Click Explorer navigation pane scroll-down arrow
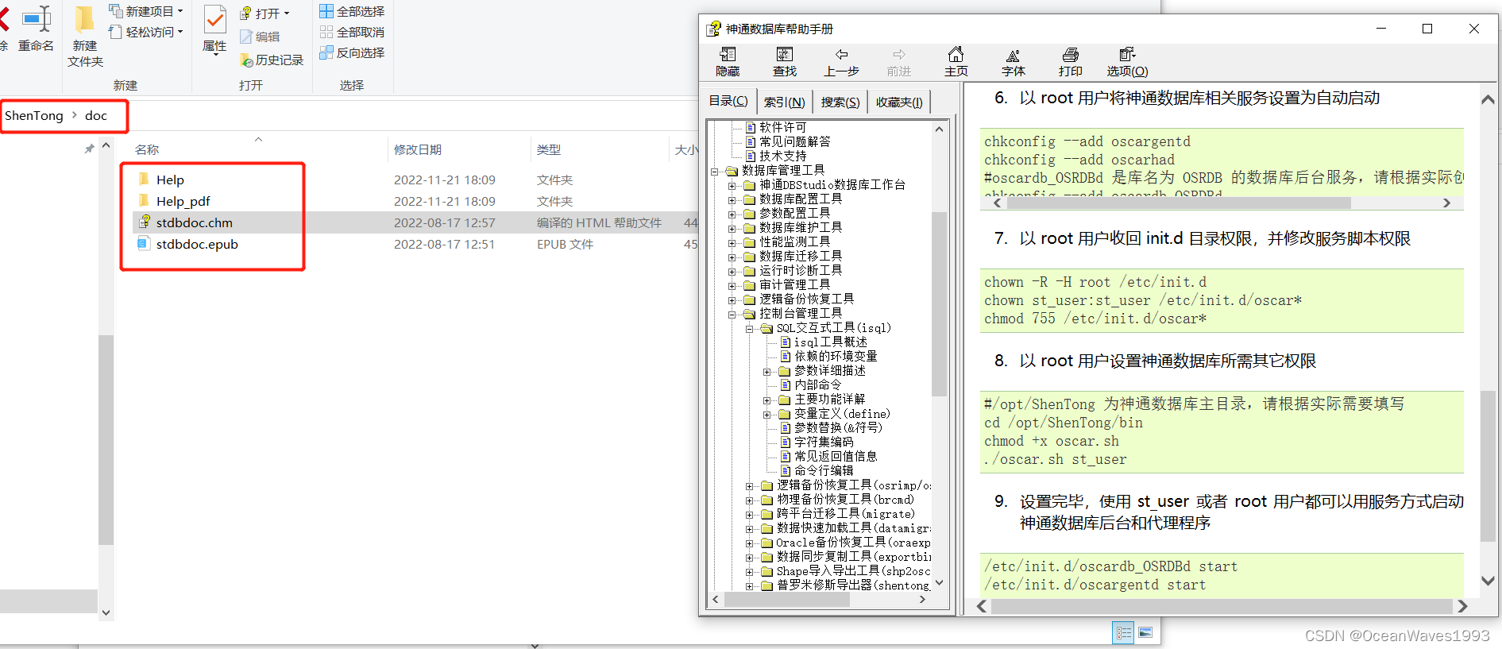 [106, 612]
